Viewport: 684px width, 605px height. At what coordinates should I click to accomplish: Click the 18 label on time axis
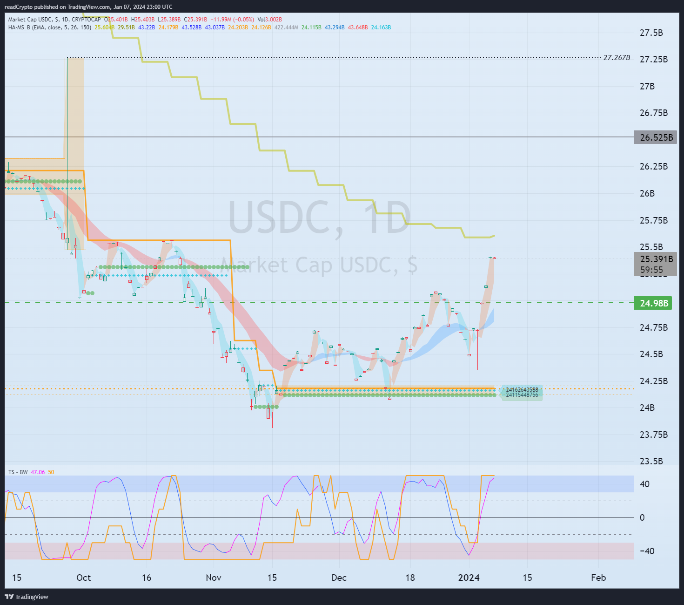(410, 578)
